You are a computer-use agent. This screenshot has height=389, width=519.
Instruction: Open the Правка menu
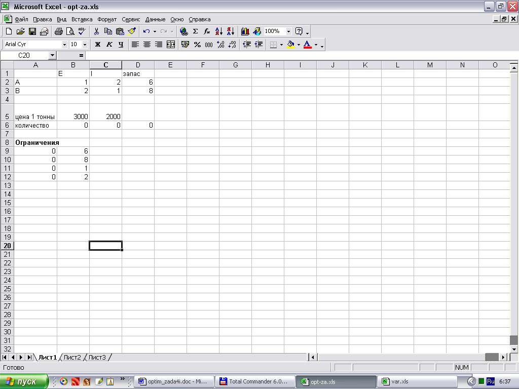pos(43,19)
